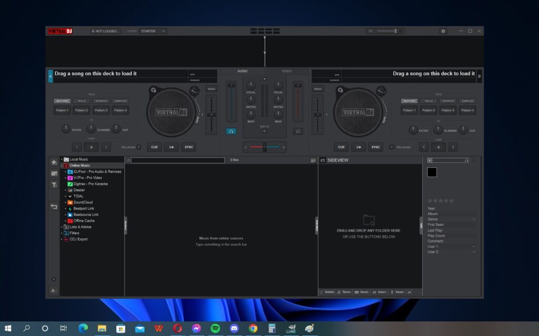Click the settings gear icon in title bar
The width and height of the screenshot is (539, 336).
tap(443, 31)
